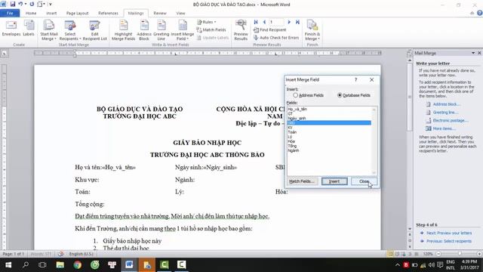Open the Select Recipients dropdown
Image resolution: width=483 pixels, height=272 pixels.
(x=70, y=30)
